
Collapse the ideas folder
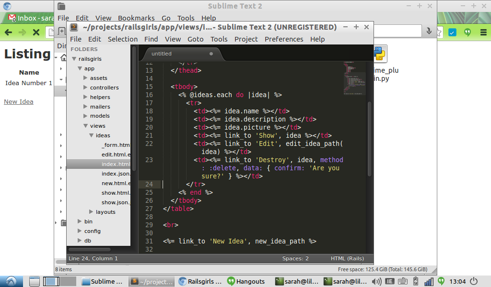91,135
